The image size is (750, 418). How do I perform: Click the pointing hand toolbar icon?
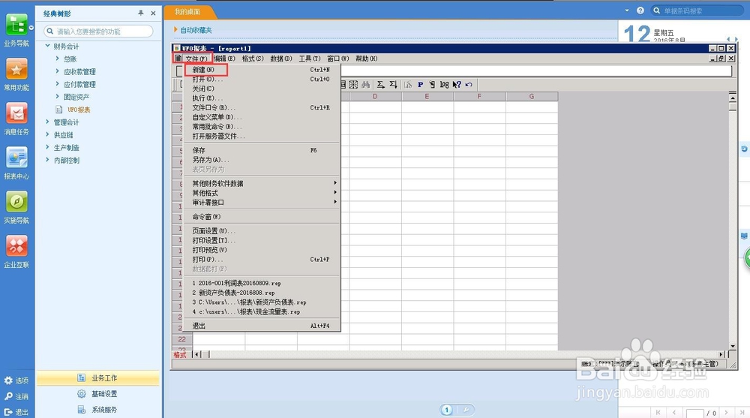click(x=432, y=84)
